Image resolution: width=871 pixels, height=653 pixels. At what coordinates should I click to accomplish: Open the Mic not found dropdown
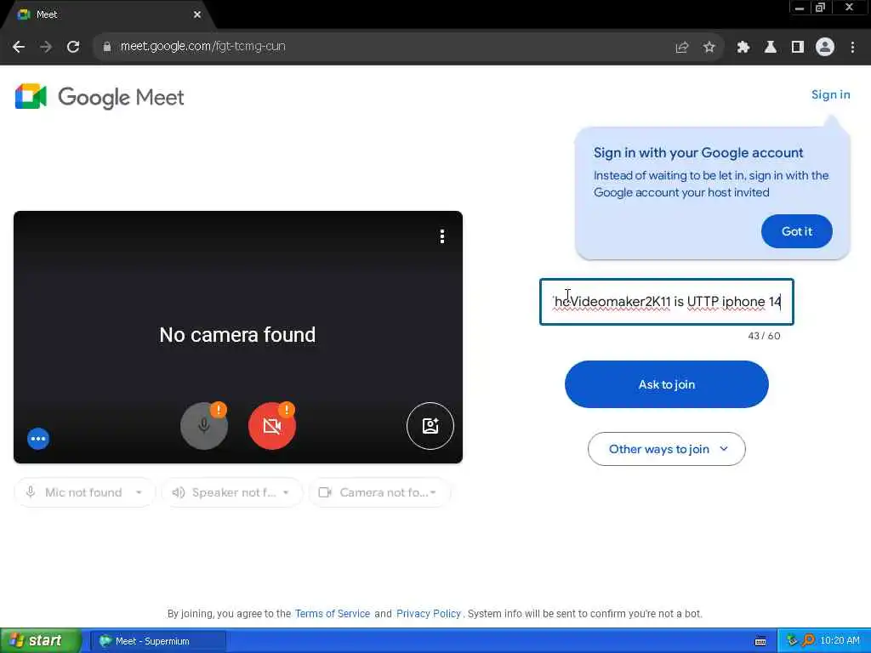click(84, 492)
